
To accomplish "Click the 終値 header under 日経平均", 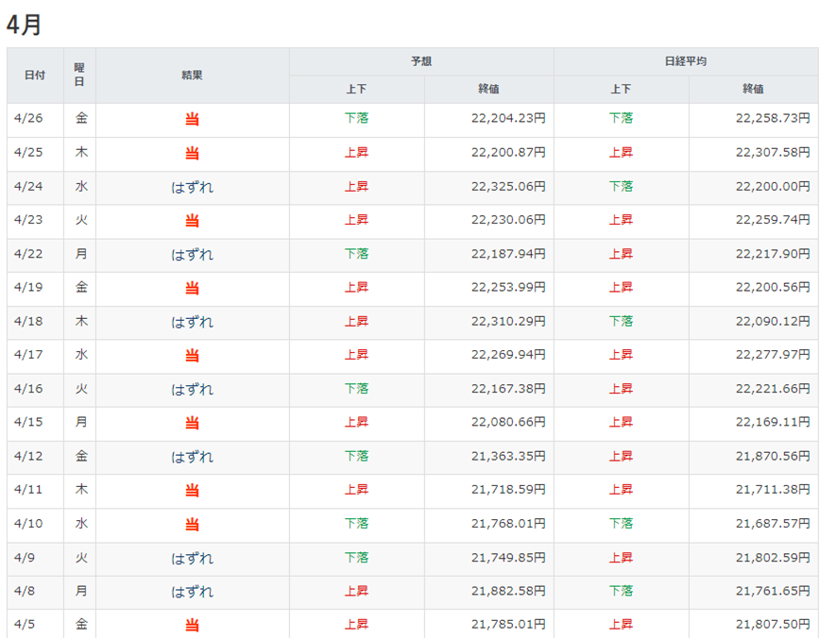I will coord(752,90).
